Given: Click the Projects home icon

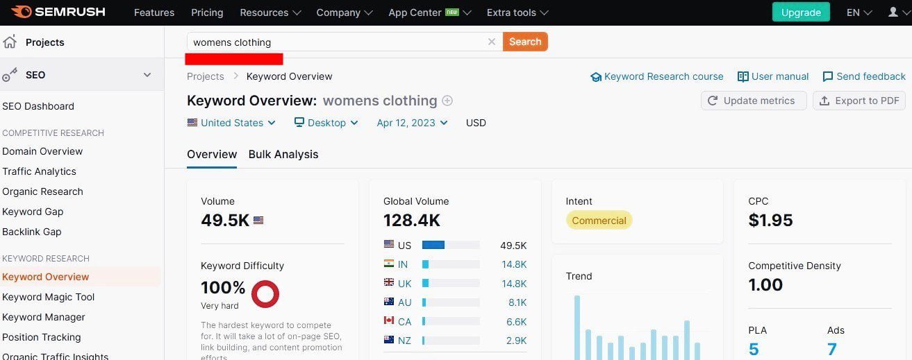Looking at the screenshot, I should pos(10,42).
